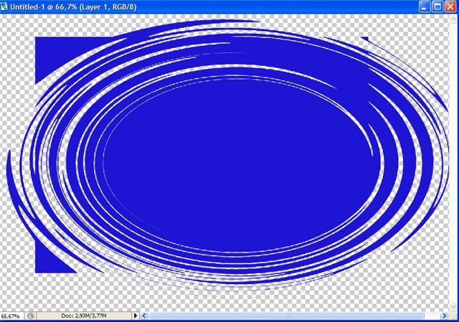This screenshot has width=459, height=322.
Task: Click the Photoshop document icon in title bar
Action: (x=5, y=6)
